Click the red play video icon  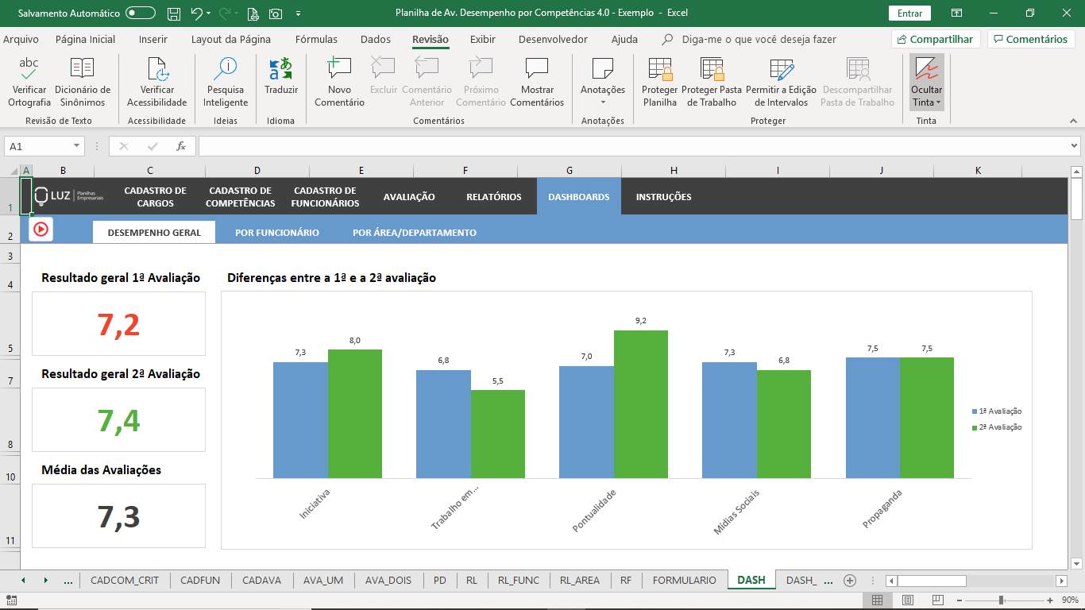(41, 230)
